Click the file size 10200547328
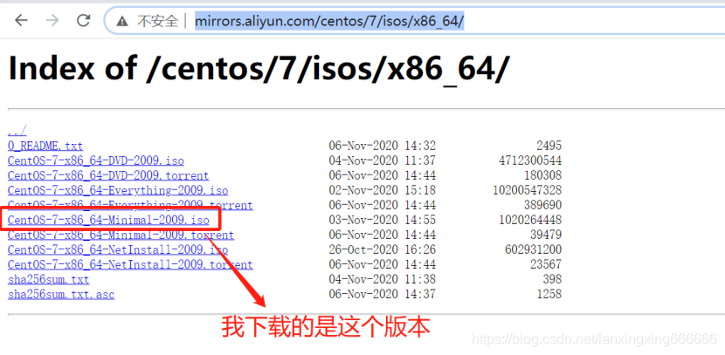Image resolution: width=725 pixels, height=355 pixels. 527,190
